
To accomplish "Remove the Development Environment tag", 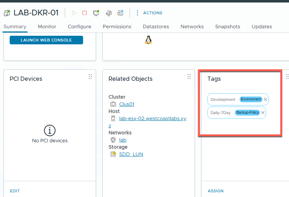I will [x=265, y=99].
